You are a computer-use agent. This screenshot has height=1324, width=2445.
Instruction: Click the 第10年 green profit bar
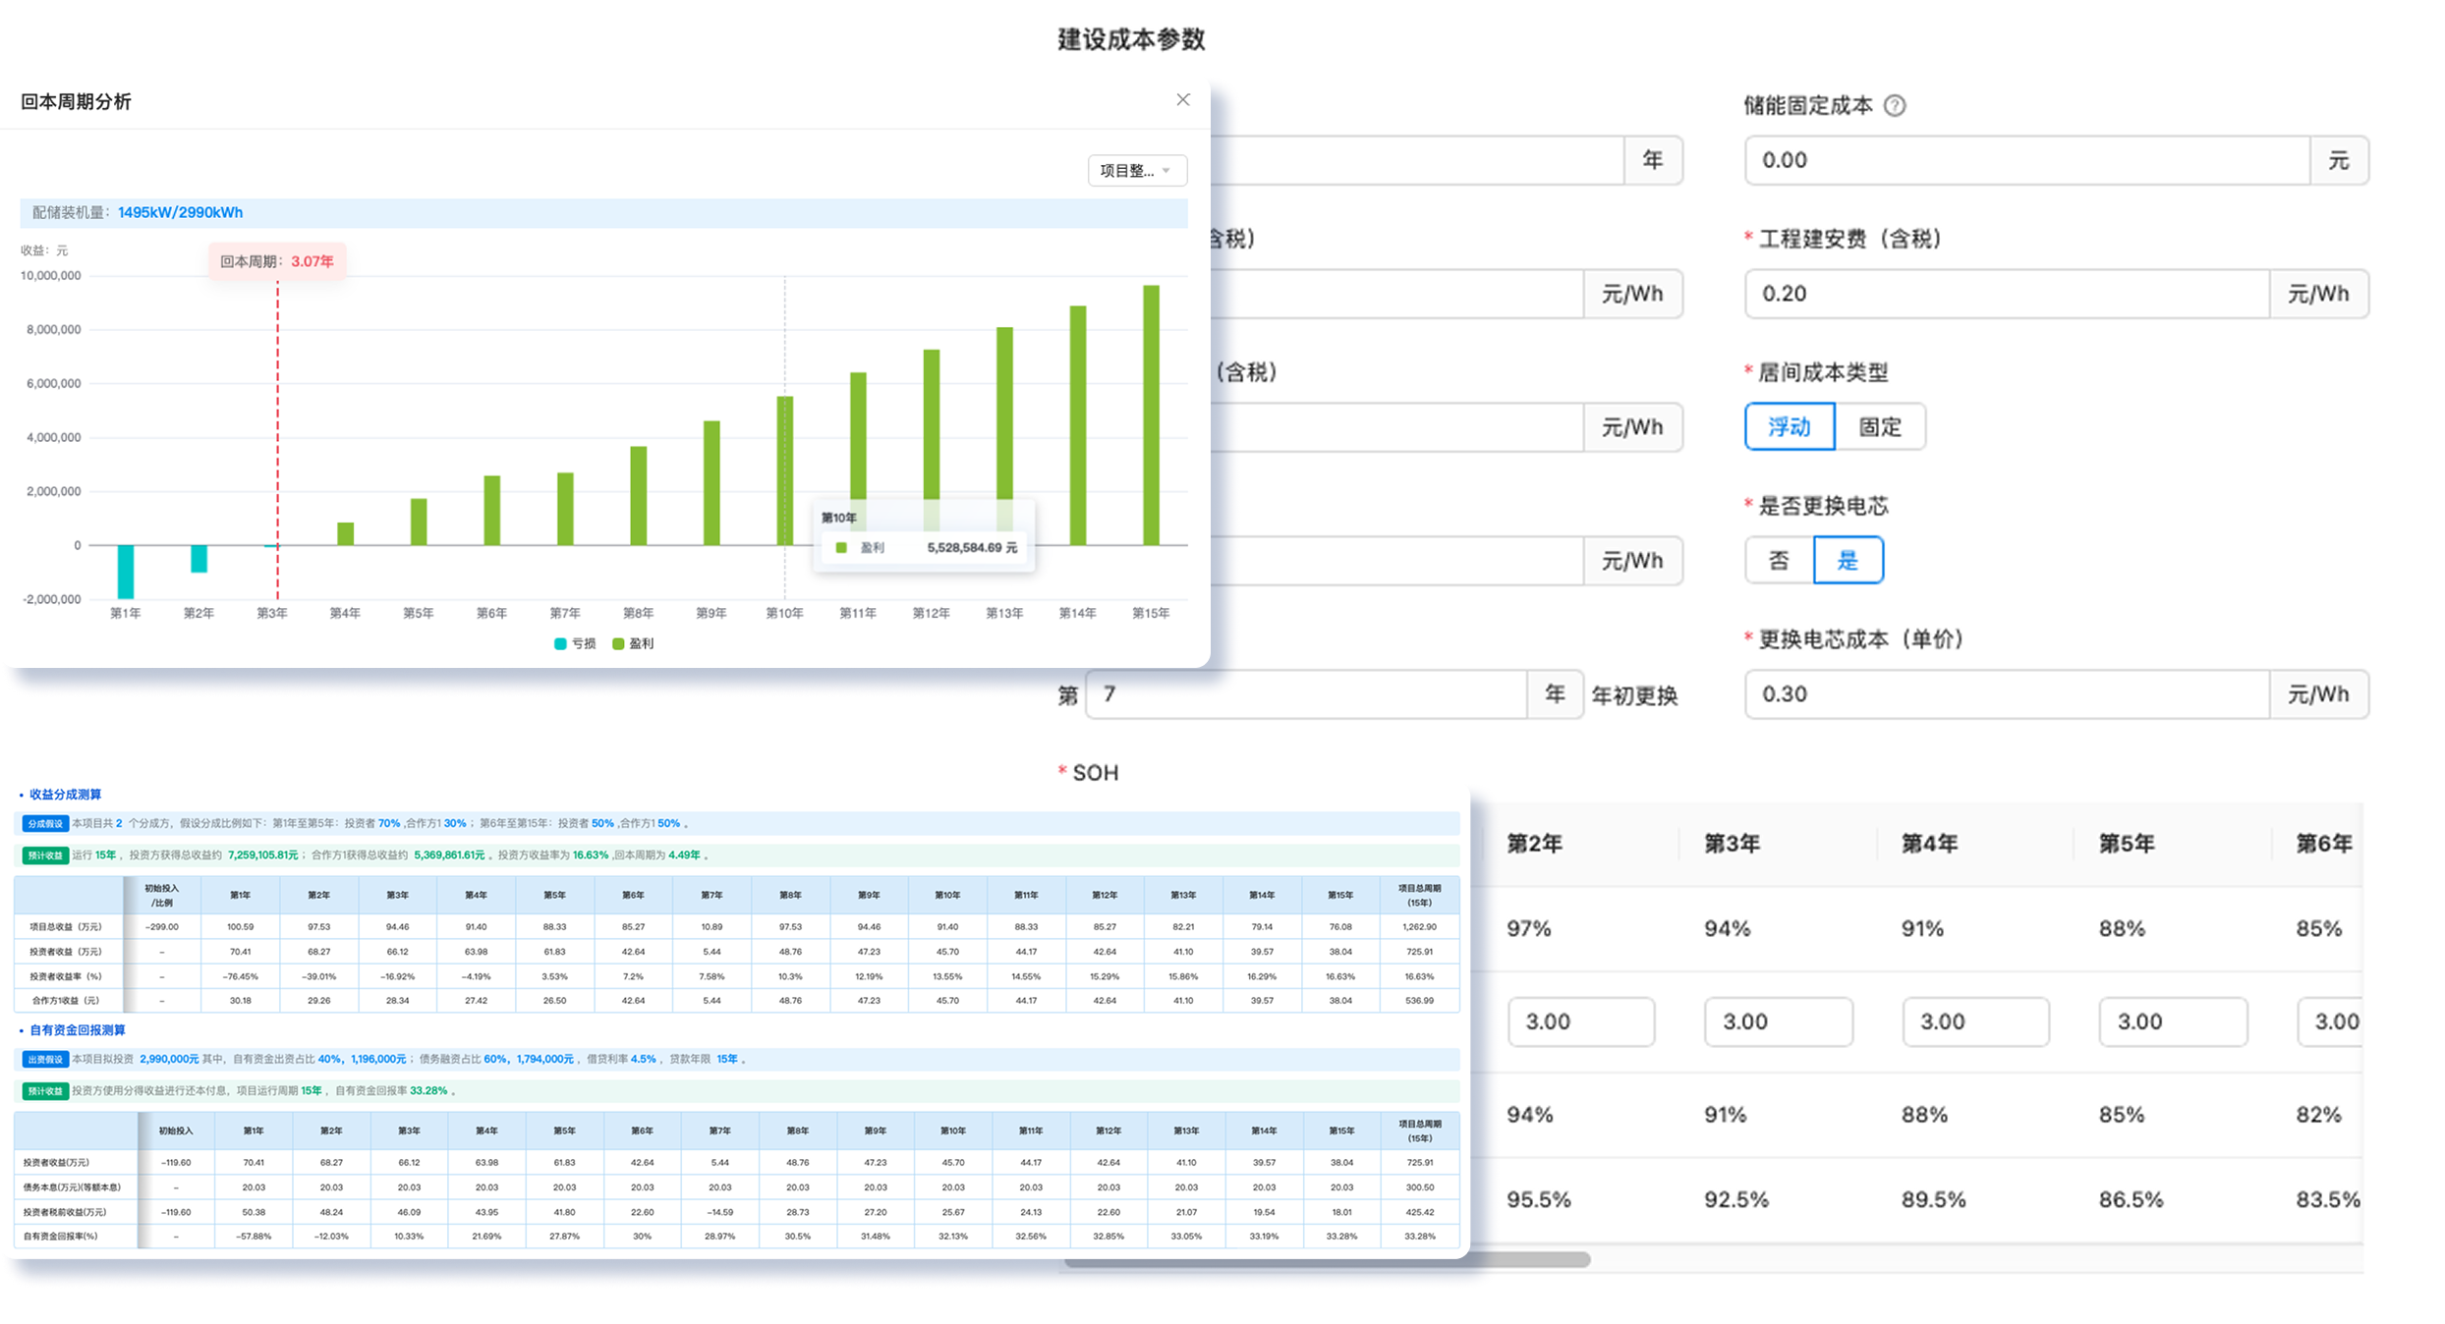click(784, 471)
